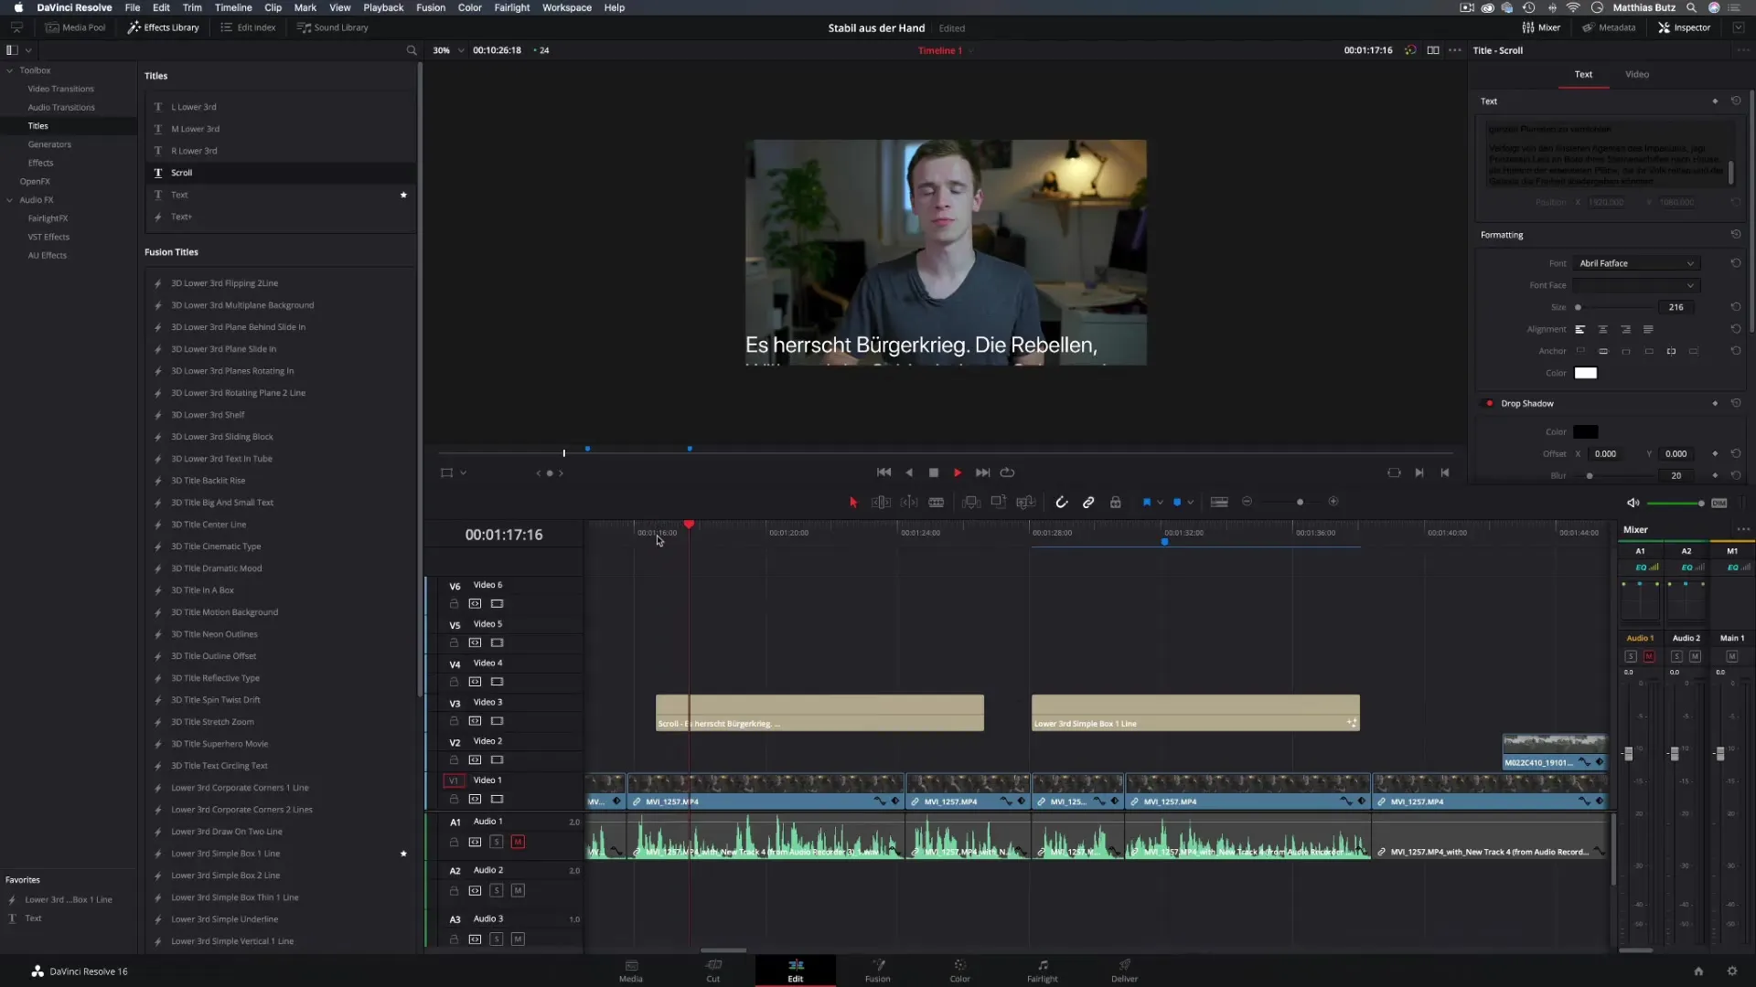Open the flag color dropdown arrow
The image size is (1756, 987).
coord(1161,502)
